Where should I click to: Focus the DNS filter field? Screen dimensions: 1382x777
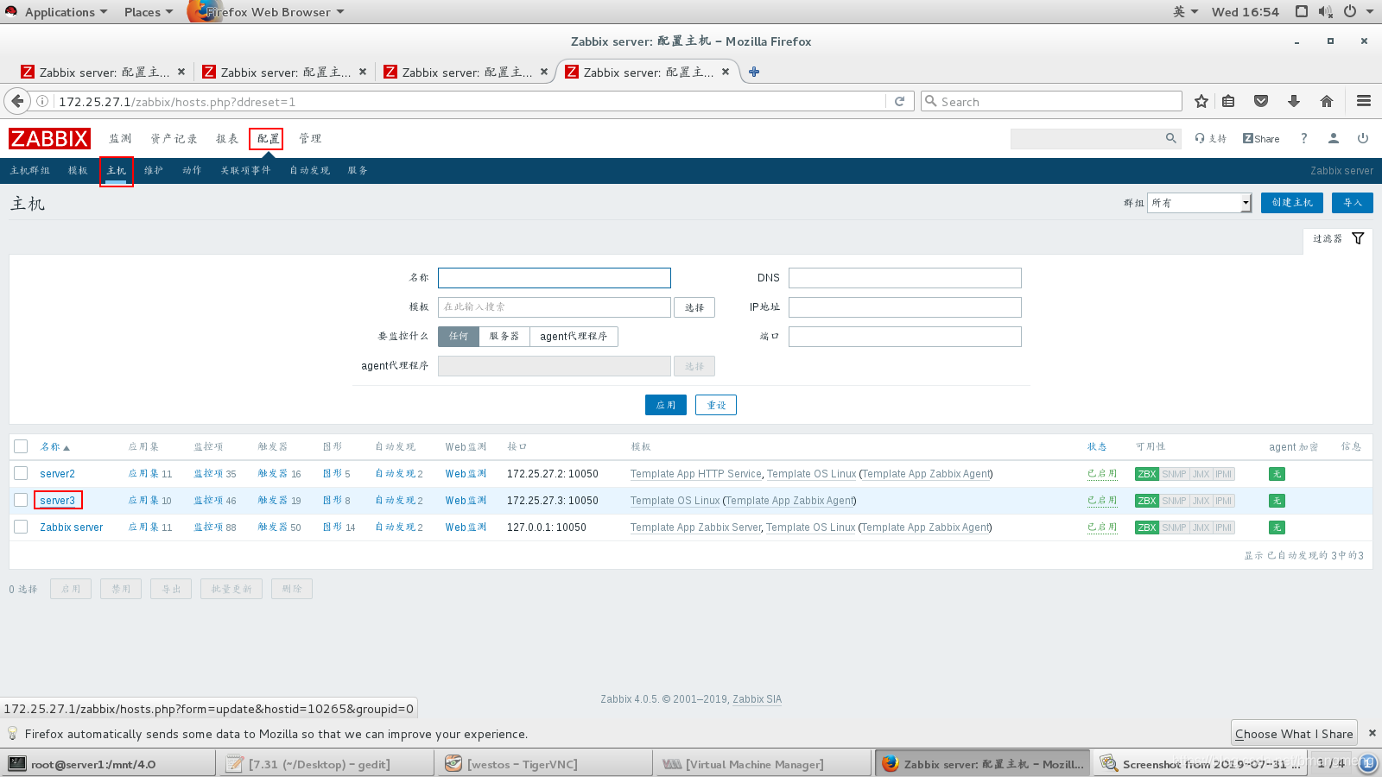click(x=904, y=277)
